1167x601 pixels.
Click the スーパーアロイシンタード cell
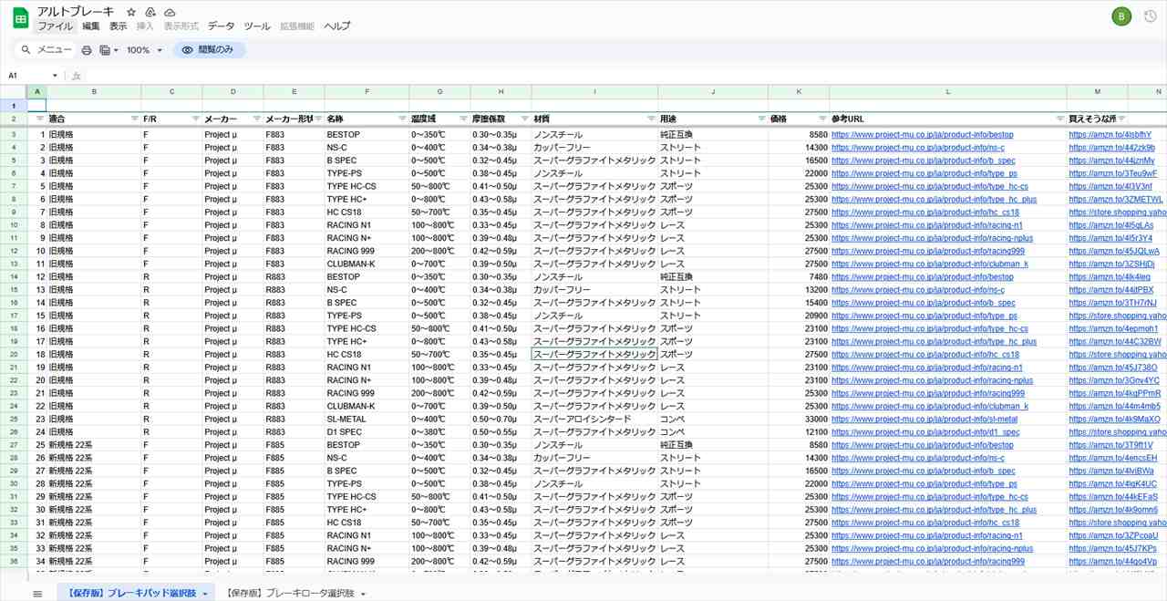(594, 420)
